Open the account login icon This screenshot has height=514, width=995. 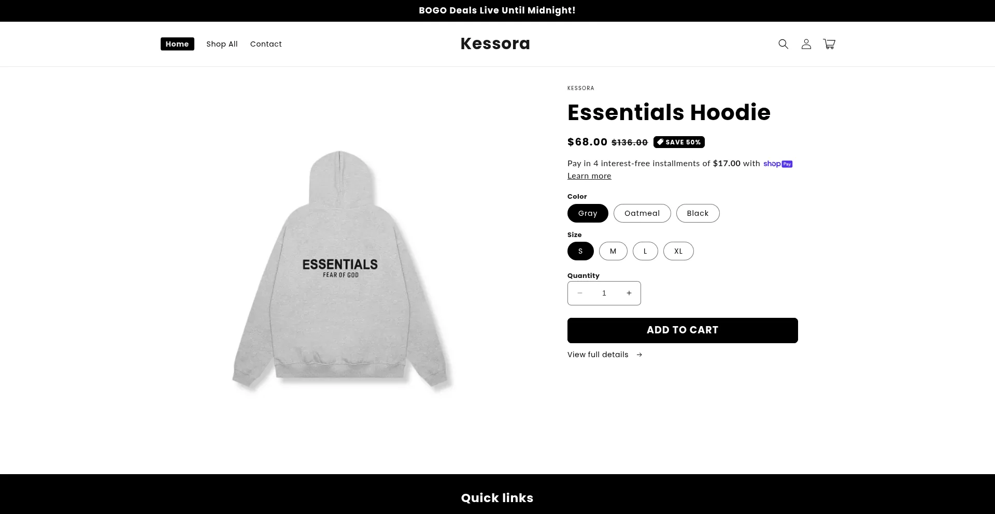tap(806, 44)
